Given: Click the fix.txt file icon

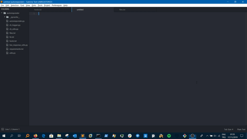Looking at the screenshot, I should (x=7, y=37).
